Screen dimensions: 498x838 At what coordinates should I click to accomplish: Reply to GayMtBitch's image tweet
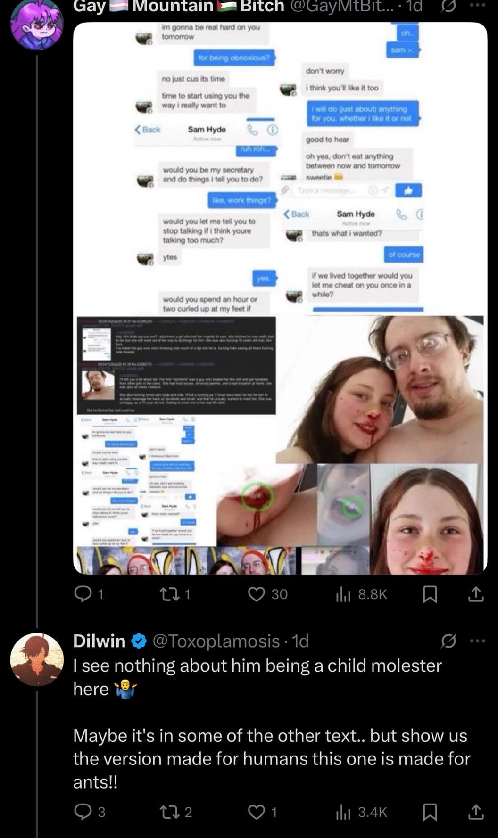(x=89, y=594)
